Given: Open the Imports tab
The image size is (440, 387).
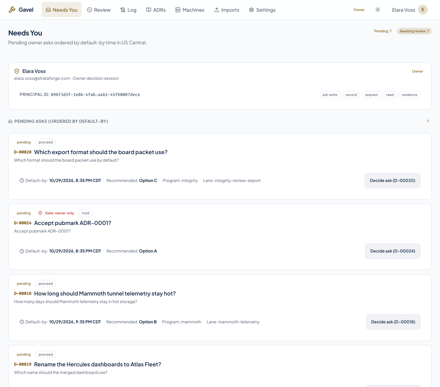Looking at the screenshot, I should pos(227,10).
